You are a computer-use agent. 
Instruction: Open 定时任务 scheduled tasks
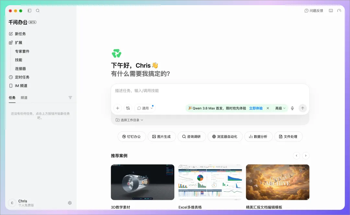(x=19, y=77)
